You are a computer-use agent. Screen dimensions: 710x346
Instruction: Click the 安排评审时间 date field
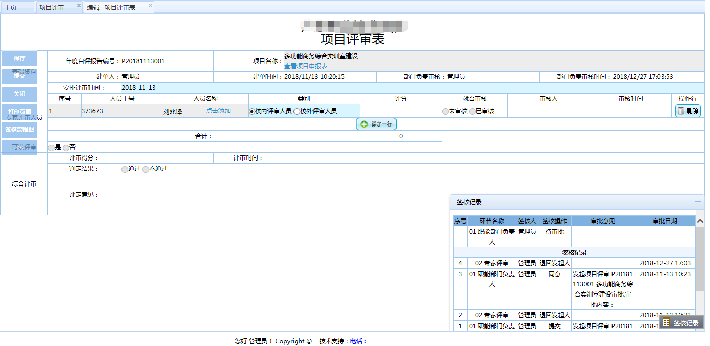[412, 88]
